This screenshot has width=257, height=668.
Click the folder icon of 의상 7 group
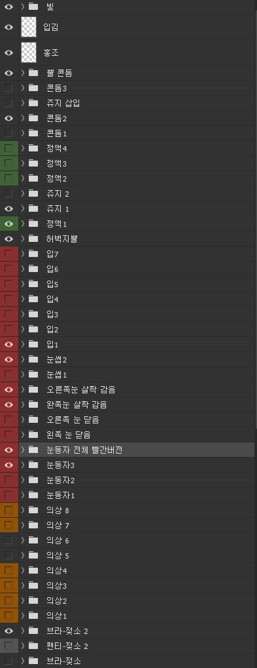pyautogui.click(x=33, y=525)
